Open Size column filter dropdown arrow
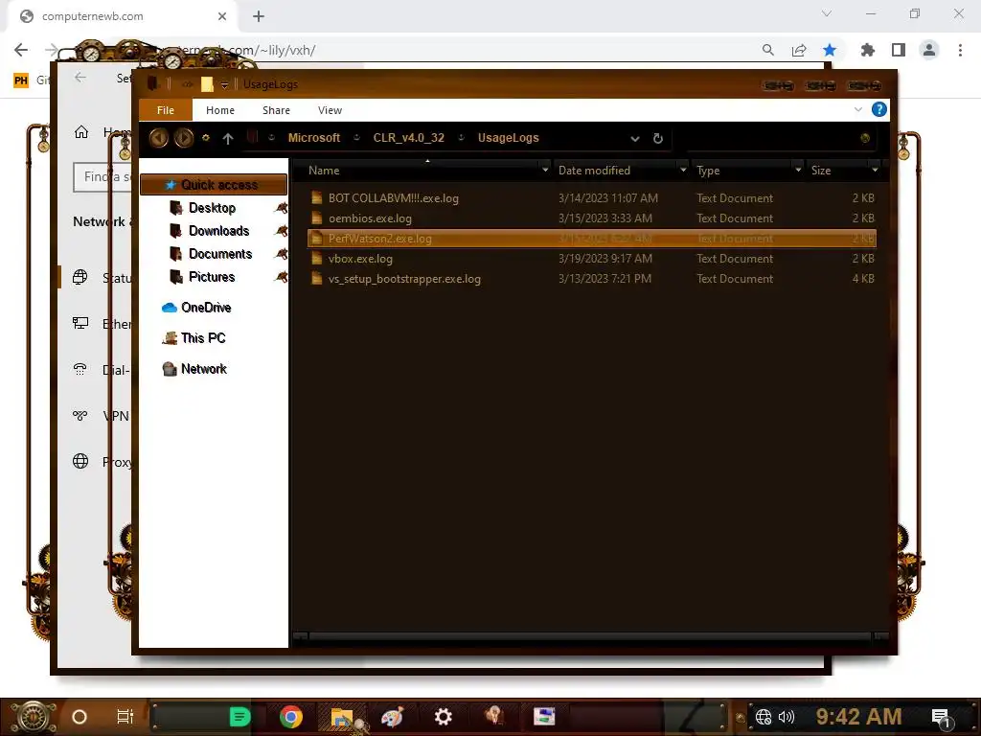981x736 pixels. [x=875, y=170]
